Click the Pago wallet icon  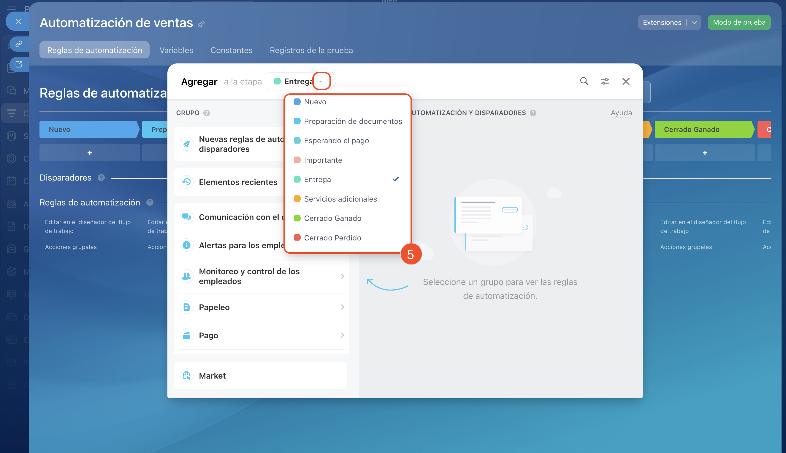(x=186, y=335)
